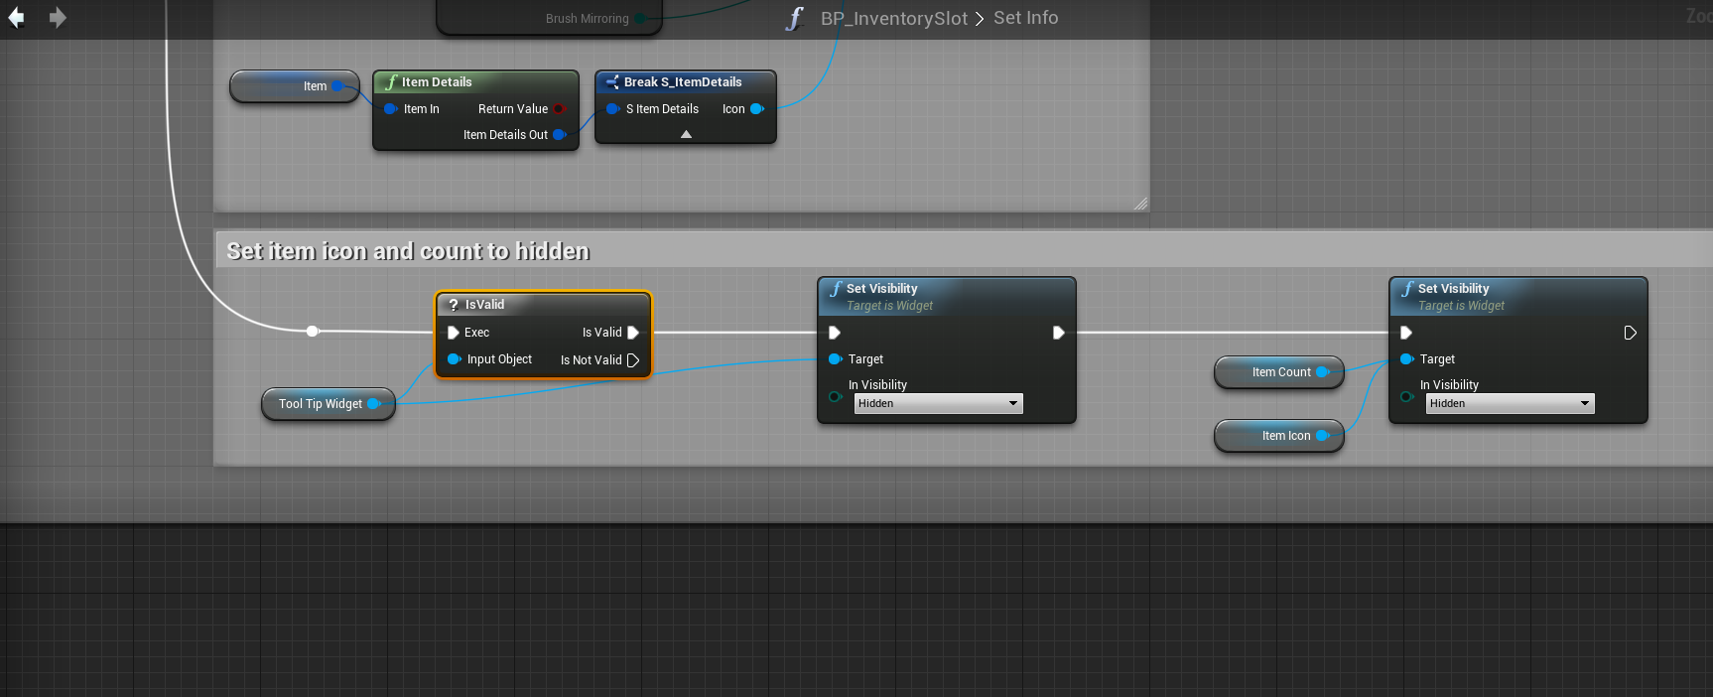Click the Return Value pin on Item Details
This screenshot has width=1713, height=697.
click(559, 109)
